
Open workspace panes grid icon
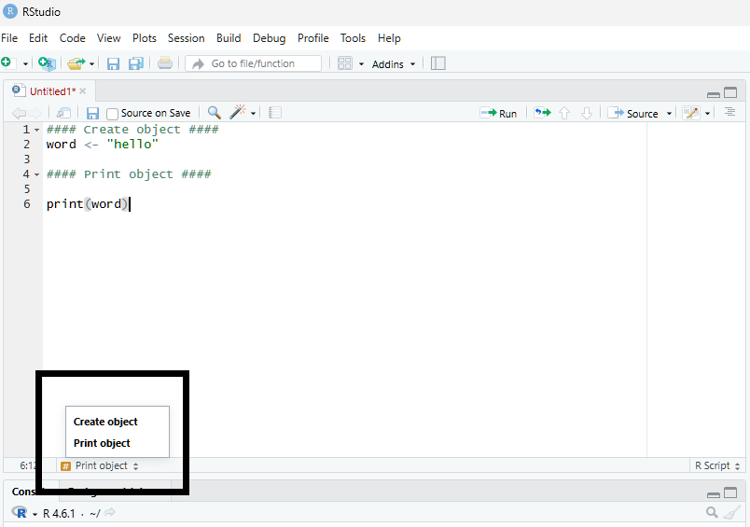pos(345,63)
